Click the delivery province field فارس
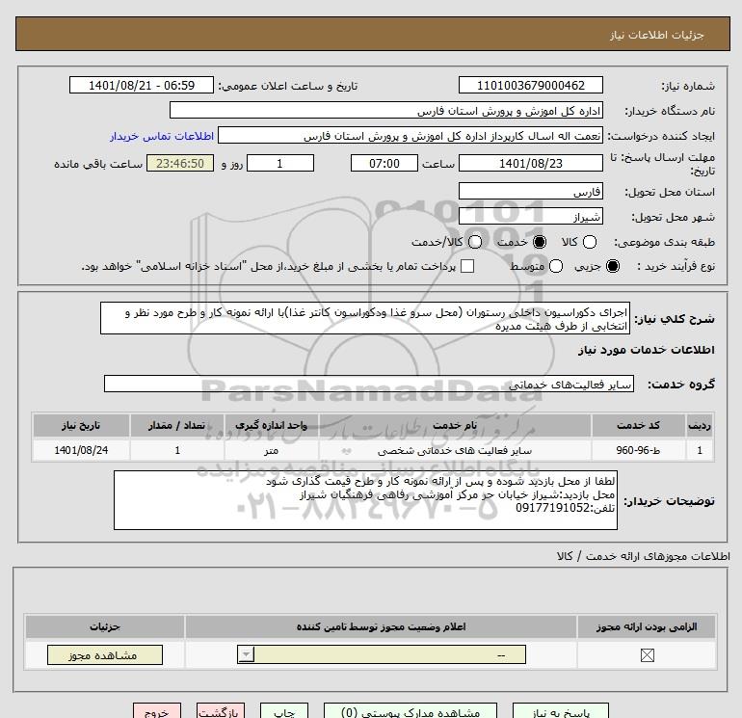 (x=530, y=191)
